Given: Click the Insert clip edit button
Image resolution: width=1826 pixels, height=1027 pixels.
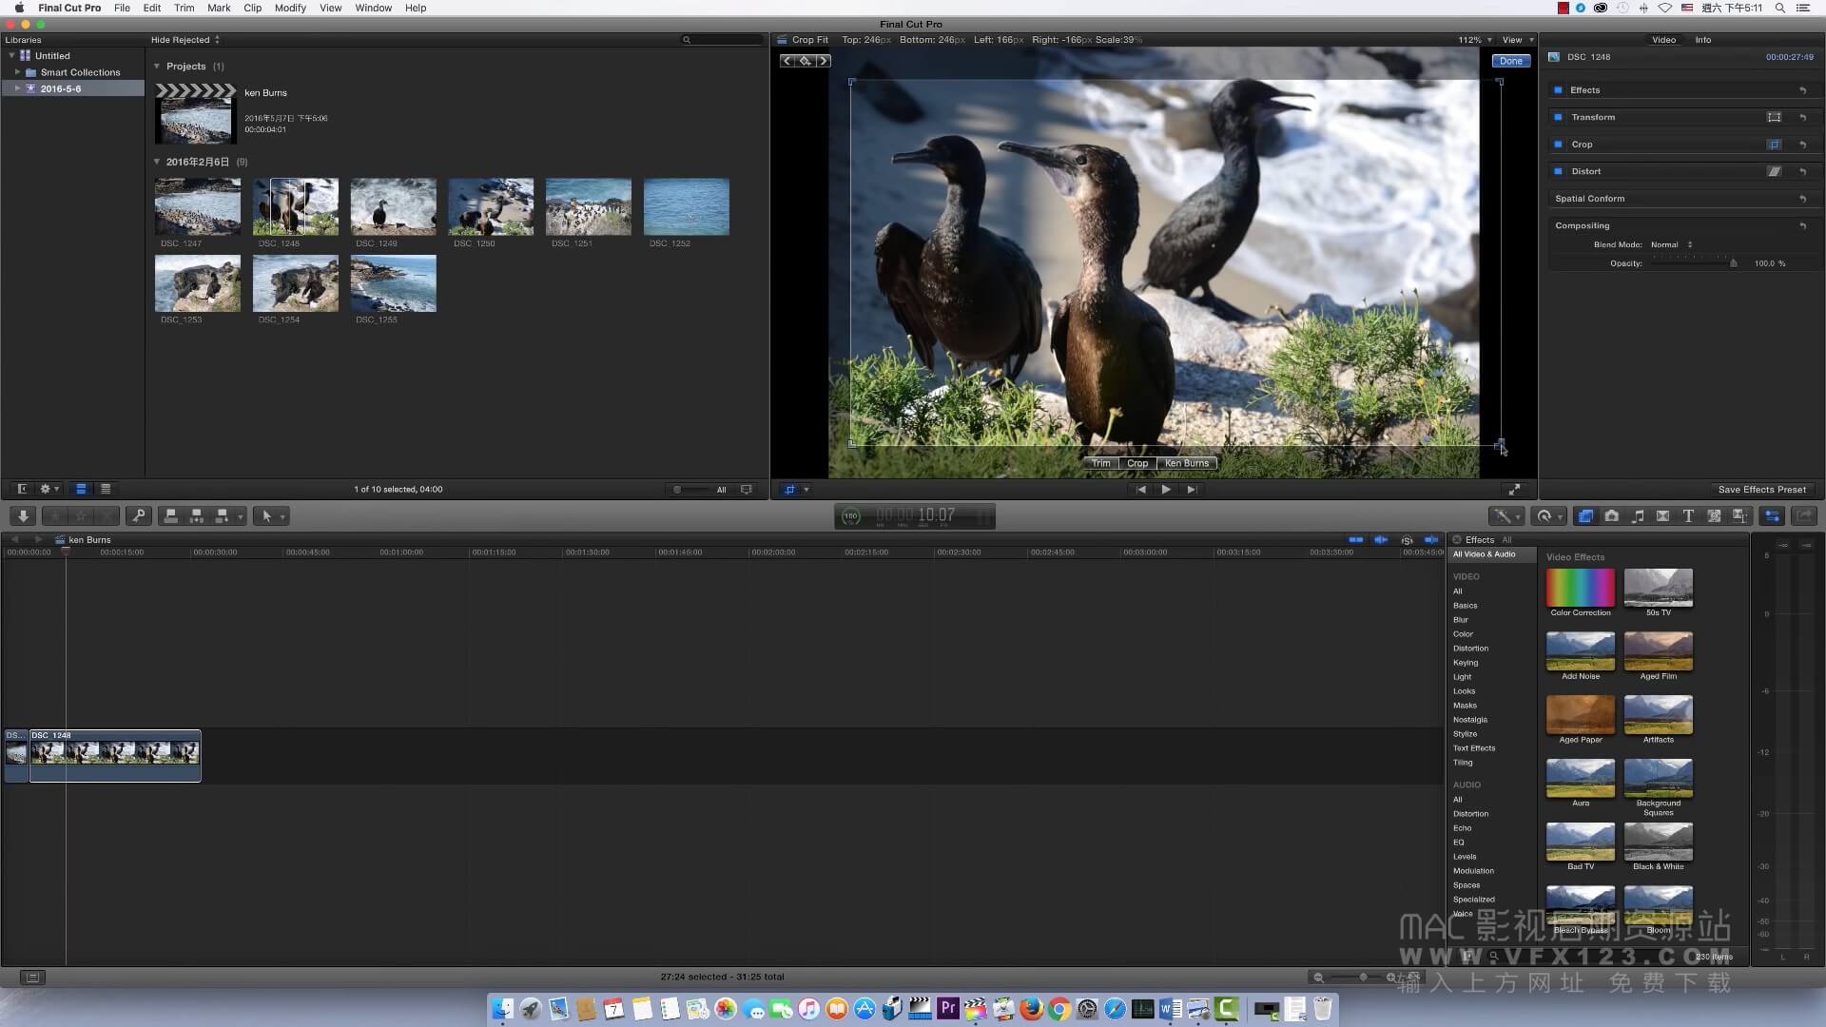Looking at the screenshot, I should (x=197, y=516).
